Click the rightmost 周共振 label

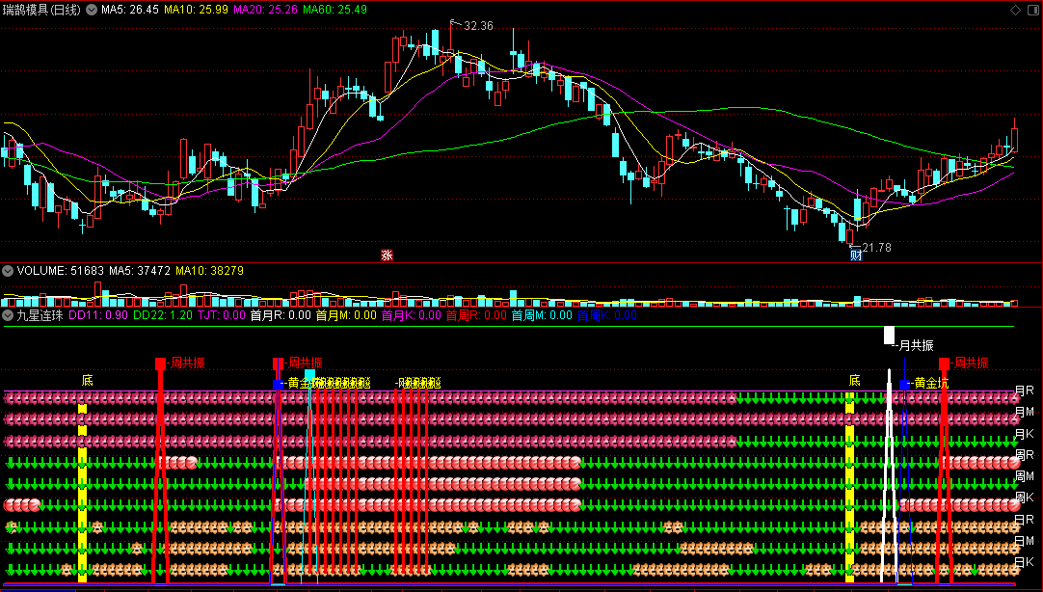coord(972,363)
